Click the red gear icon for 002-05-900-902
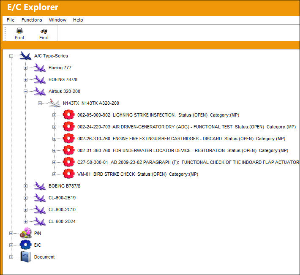300x275 pixels. pyautogui.click(x=69, y=115)
